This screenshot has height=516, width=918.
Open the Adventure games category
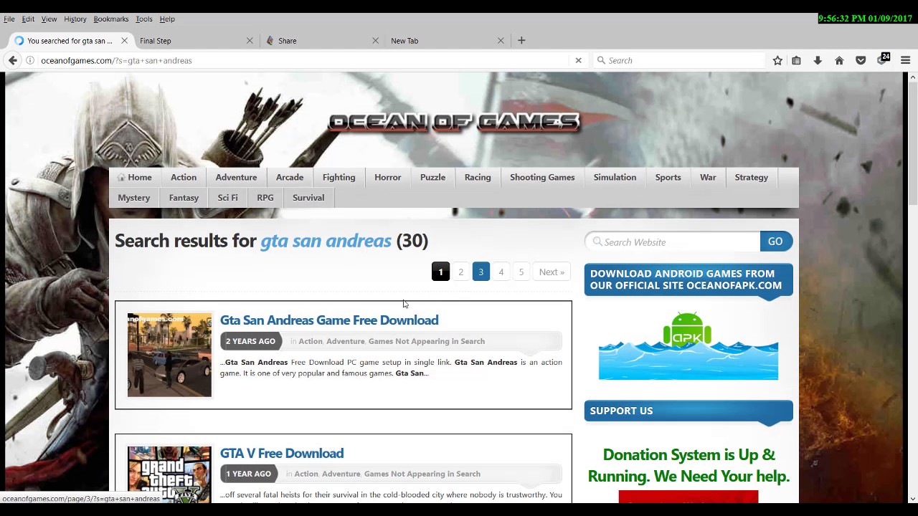tap(236, 178)
